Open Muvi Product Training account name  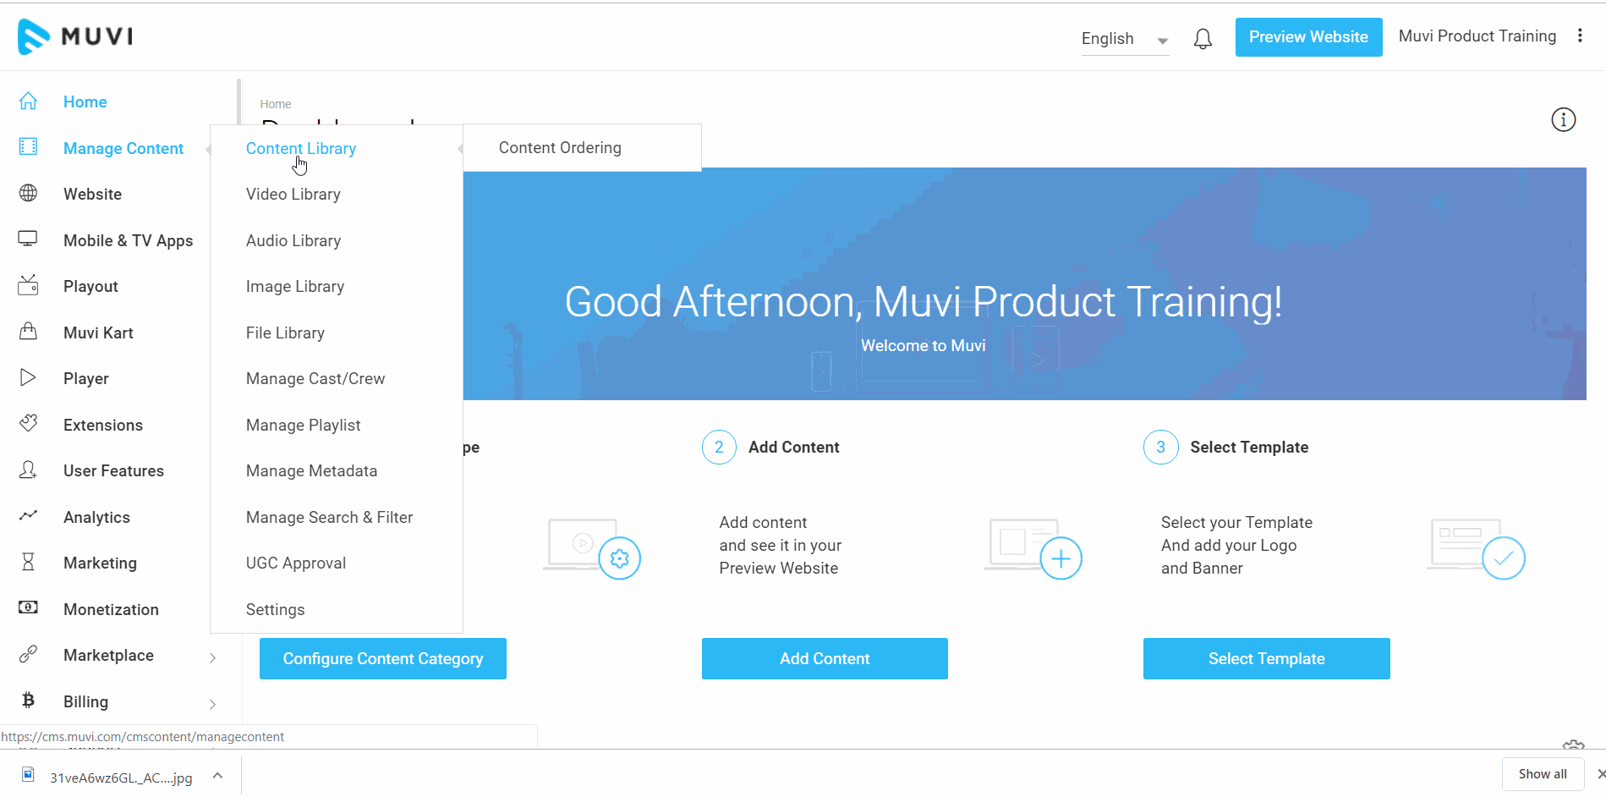click(1477, 36)
